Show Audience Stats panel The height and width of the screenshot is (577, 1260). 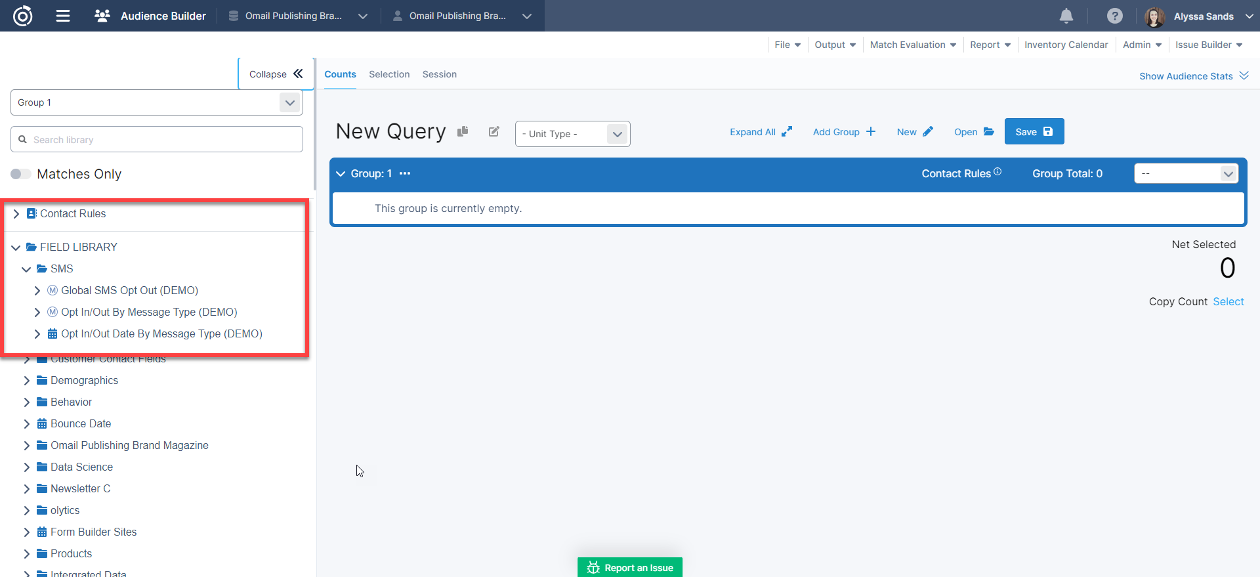tap(1193, 76)
